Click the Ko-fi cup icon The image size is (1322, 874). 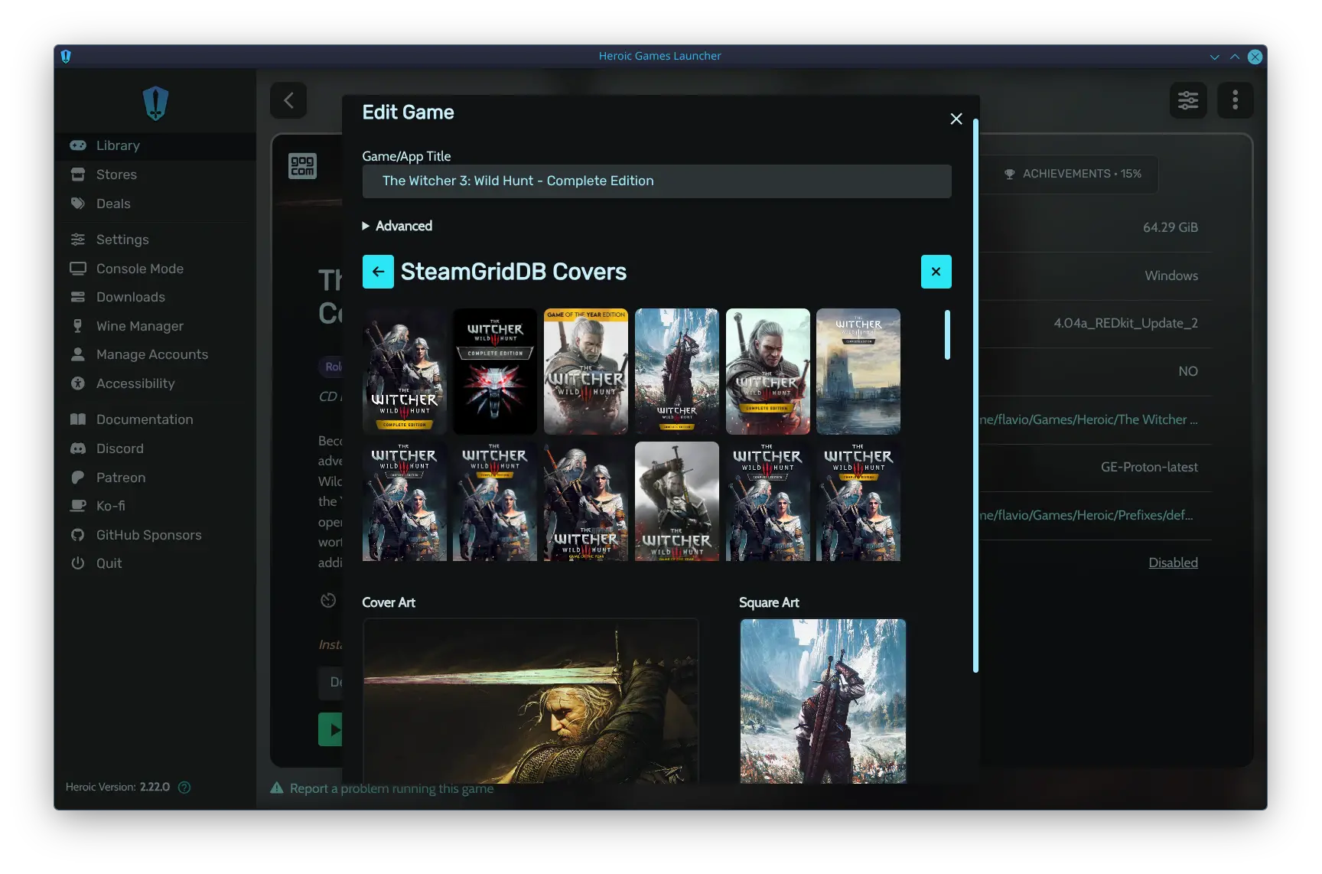click(78, 506)
